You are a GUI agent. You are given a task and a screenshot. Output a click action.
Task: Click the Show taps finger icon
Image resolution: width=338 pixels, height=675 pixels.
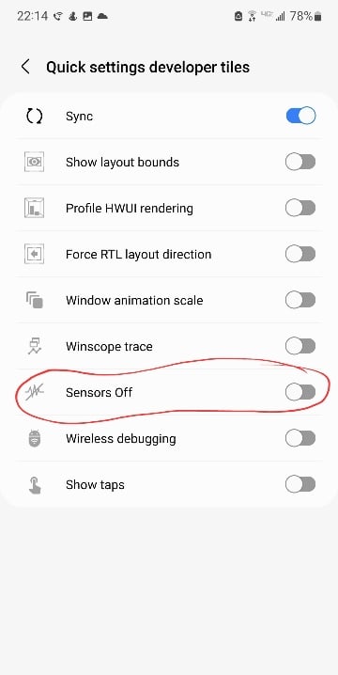tap(34, 485)
